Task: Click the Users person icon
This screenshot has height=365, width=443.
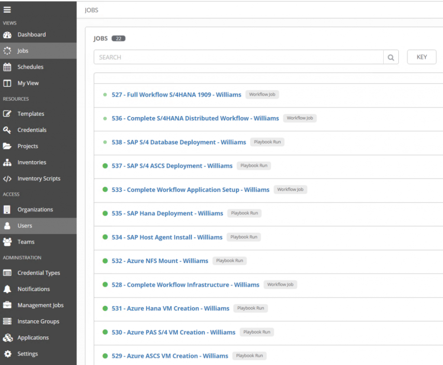Action: [7, 226]
